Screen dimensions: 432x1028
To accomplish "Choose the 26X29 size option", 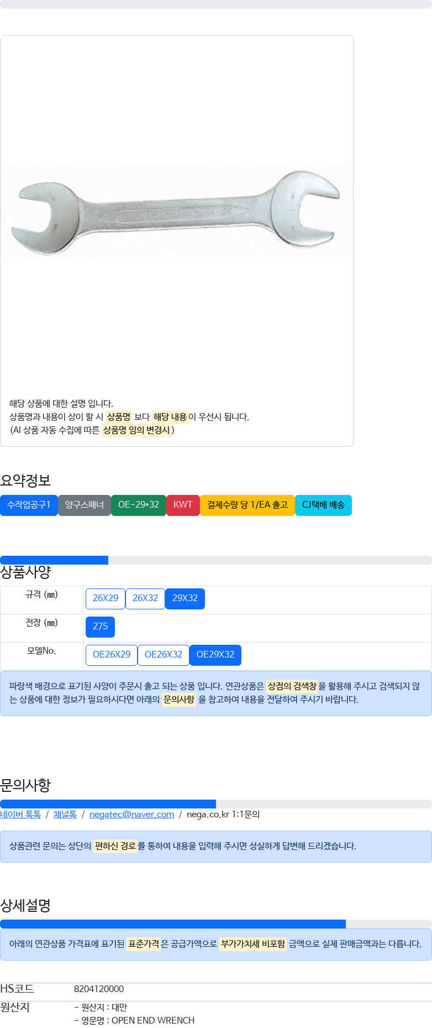I will pyautogui.click(x=106, y=598).
